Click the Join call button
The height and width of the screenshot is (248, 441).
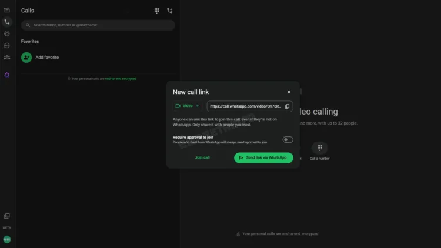(202, 157)
